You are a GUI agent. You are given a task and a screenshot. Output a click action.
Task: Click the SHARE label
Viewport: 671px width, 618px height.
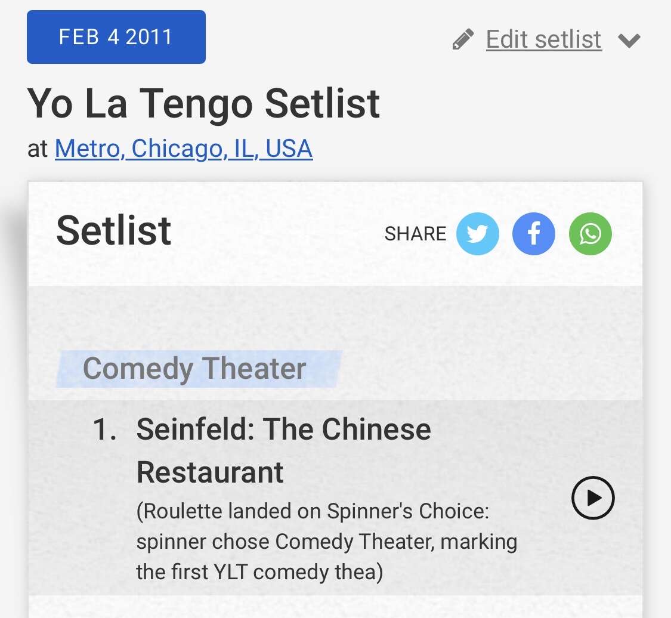point(415,234)
